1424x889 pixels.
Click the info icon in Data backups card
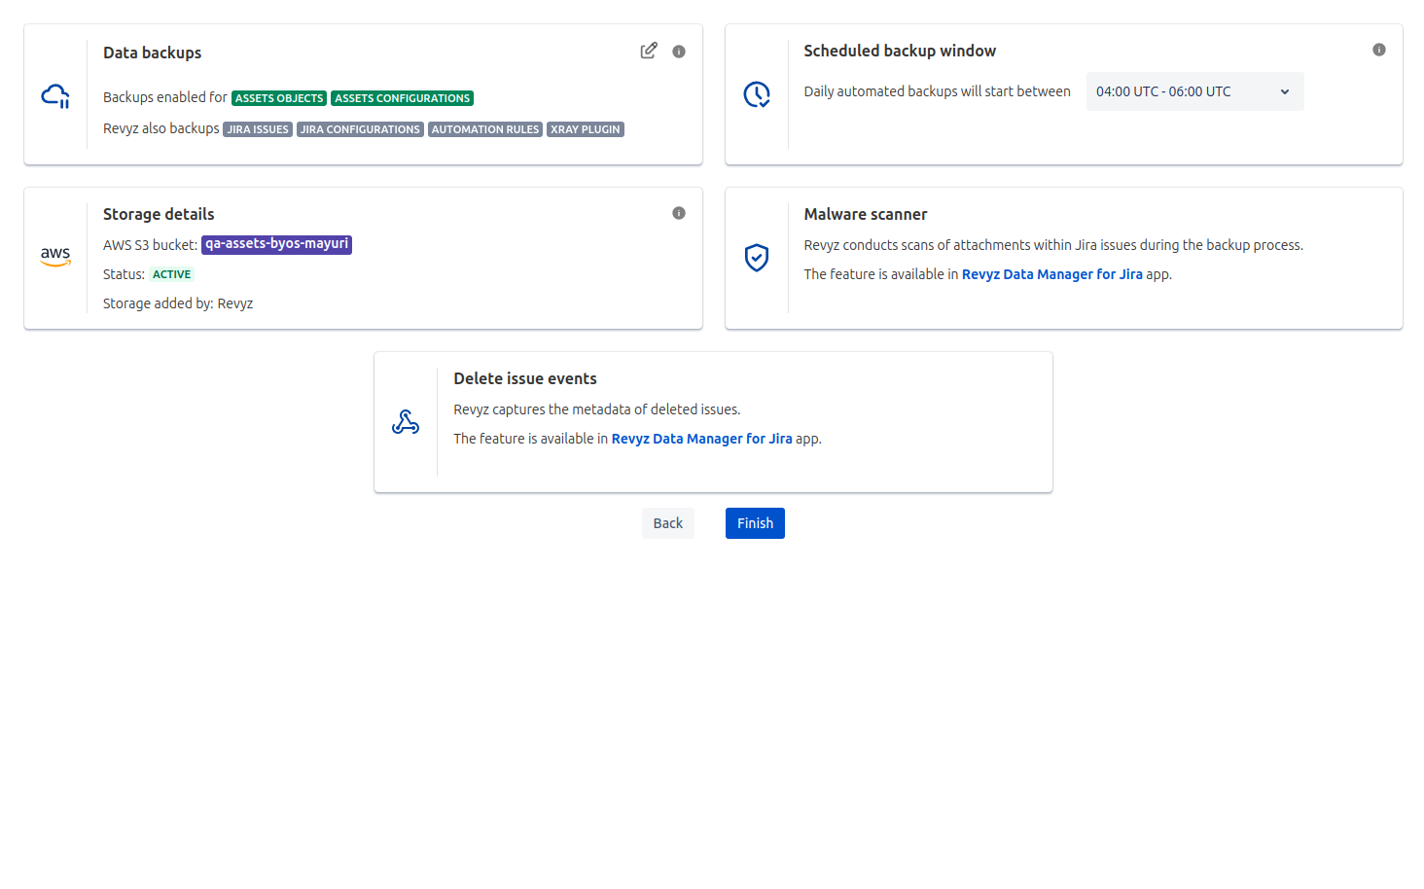(679, 52)
